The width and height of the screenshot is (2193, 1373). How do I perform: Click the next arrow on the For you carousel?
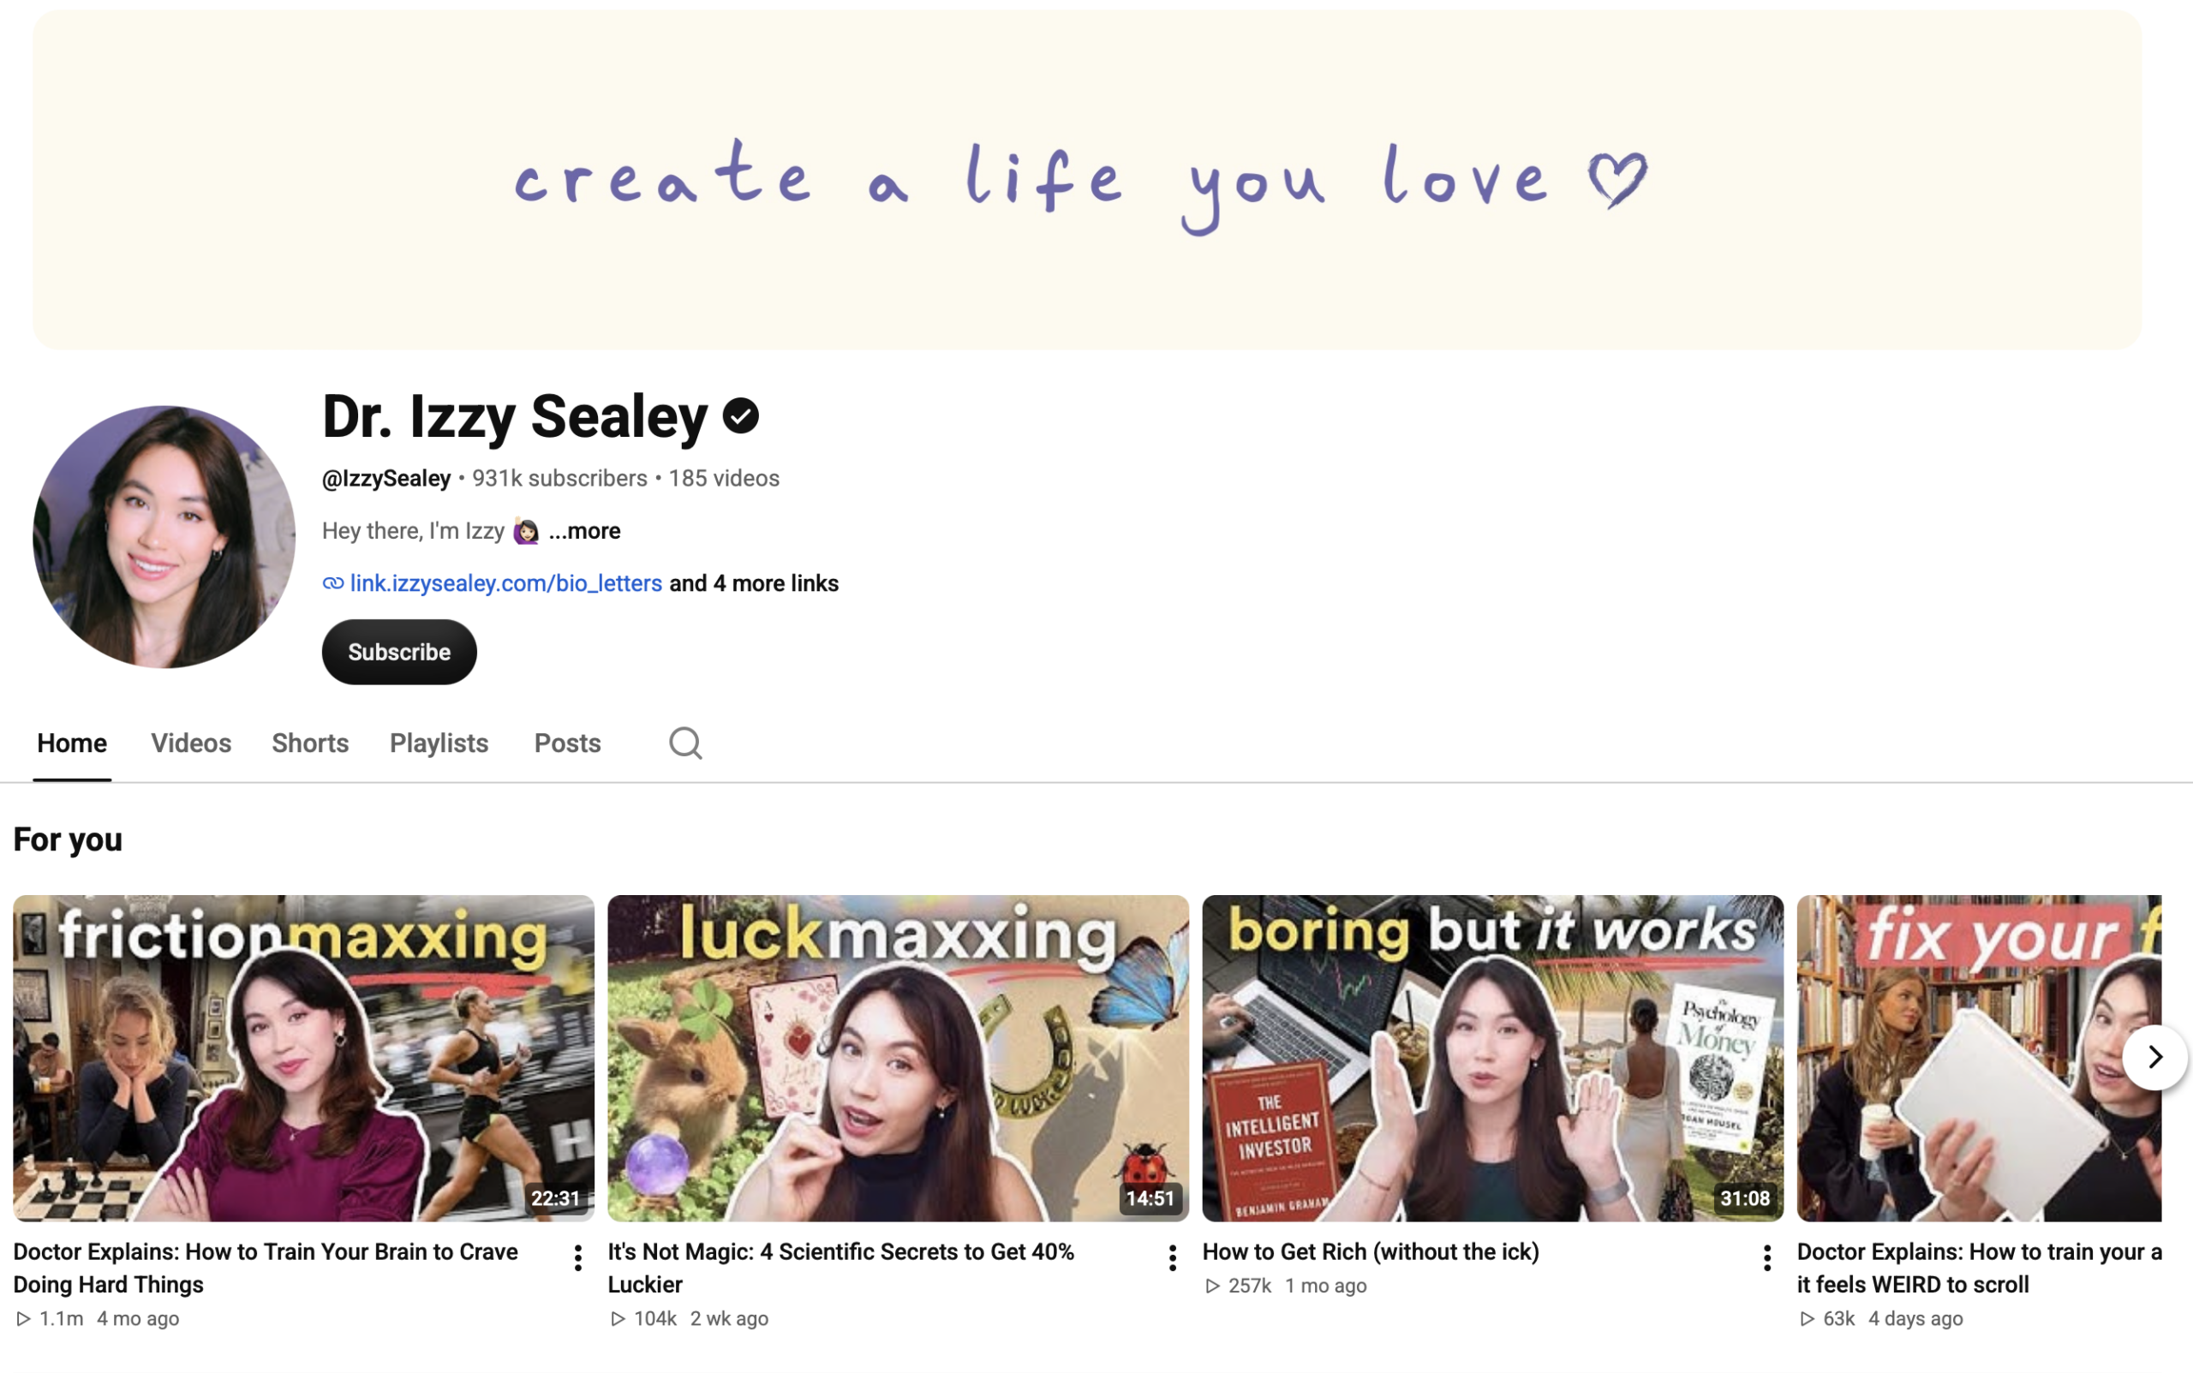tap(2154, 1057)
